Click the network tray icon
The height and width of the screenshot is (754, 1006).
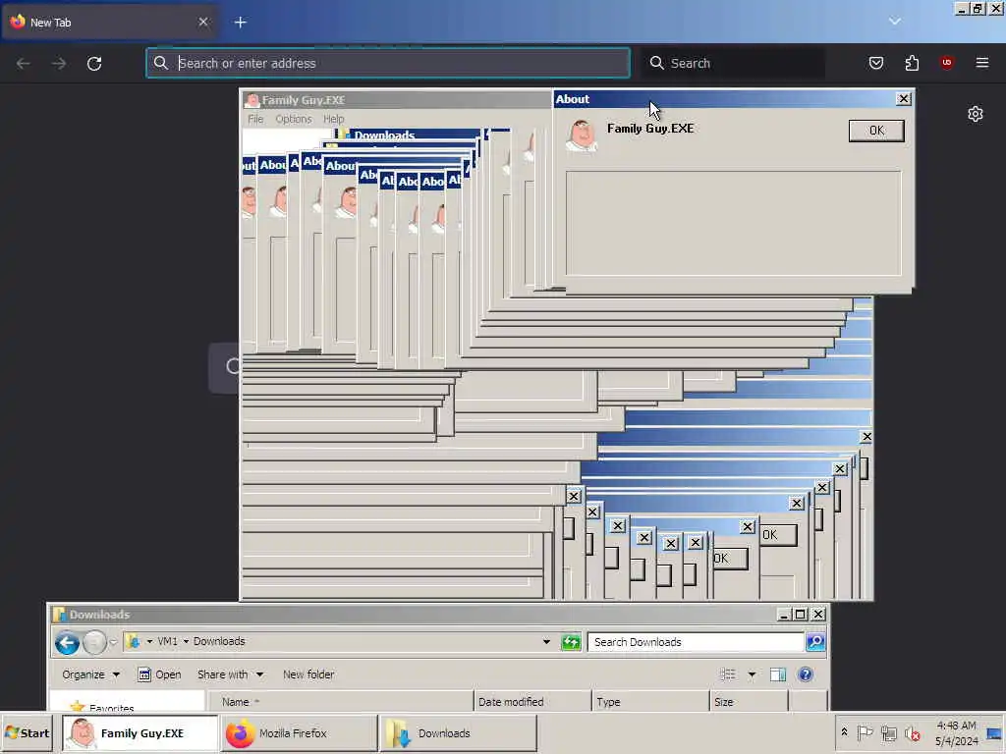click(888, 733)
